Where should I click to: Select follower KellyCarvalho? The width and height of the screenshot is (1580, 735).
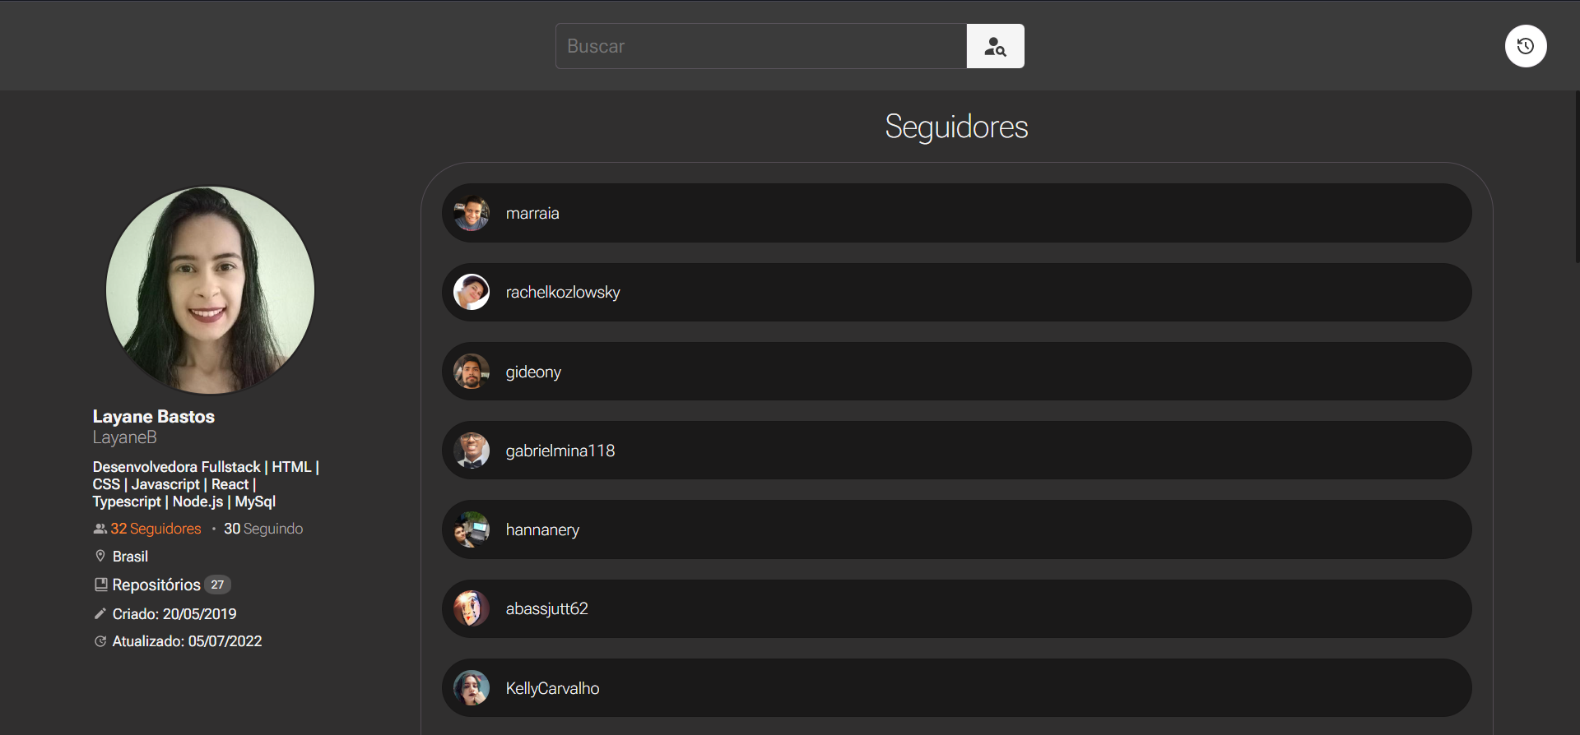[956, 687]
